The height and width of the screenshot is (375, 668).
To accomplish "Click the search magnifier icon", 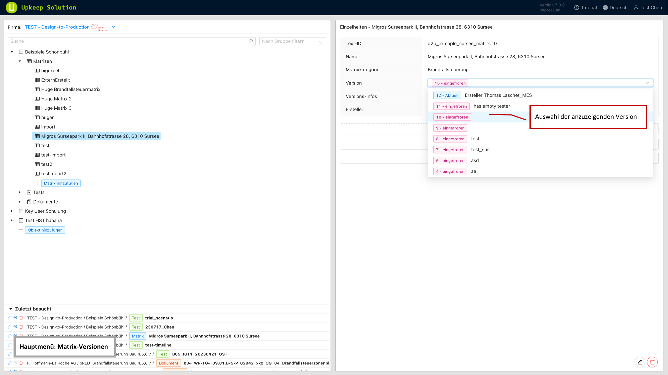I will pyautogui.click(x=251, y=41).
